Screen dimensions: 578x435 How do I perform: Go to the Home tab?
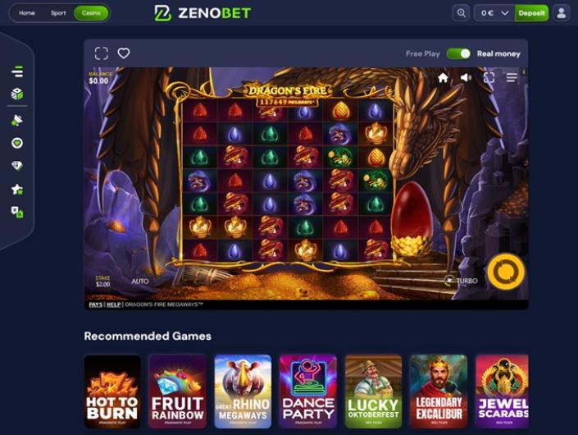27,13
